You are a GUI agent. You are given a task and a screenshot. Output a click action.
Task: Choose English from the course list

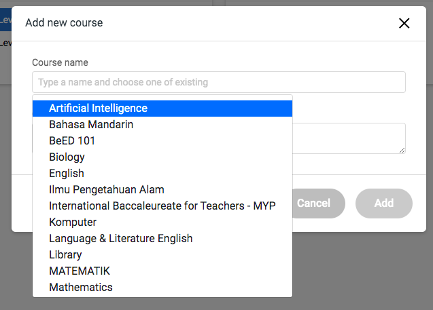[x=162, y=174]
